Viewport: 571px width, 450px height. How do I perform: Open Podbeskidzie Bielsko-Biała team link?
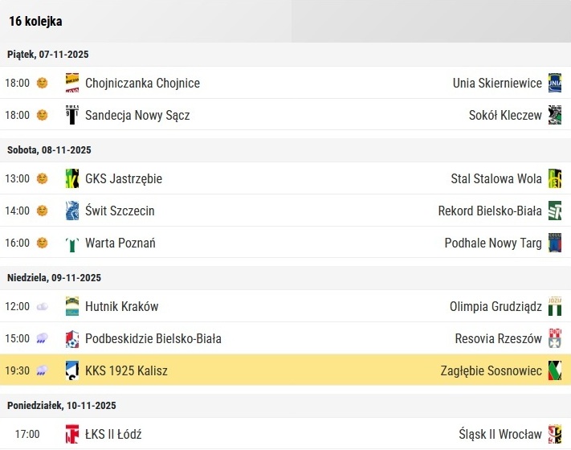coord(153,338)
